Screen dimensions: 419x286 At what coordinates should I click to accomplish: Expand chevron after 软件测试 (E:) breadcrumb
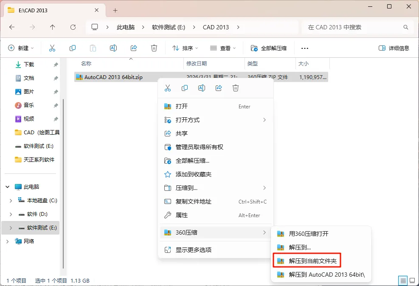(194, 27)
